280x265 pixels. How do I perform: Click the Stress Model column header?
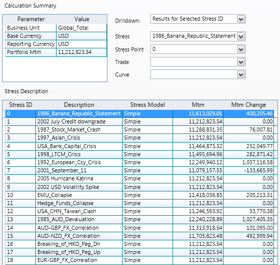click(x=147, y=105)
